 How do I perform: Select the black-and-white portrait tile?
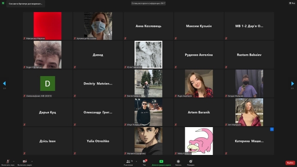148,55
